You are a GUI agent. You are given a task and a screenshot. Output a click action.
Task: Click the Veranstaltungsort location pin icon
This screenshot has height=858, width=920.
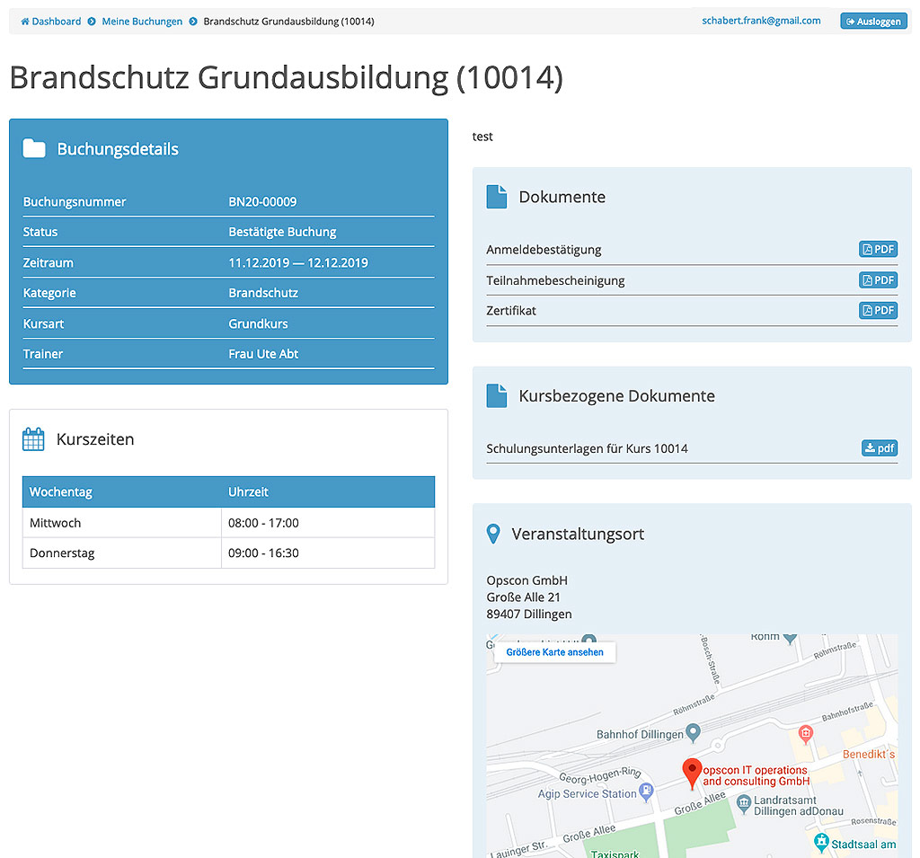coord(492,534)
